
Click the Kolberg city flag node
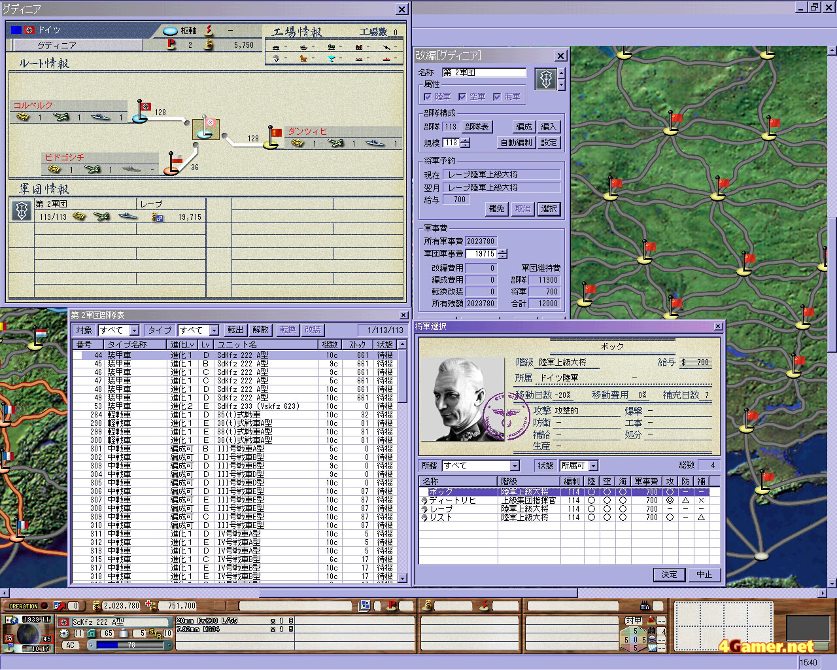pyautogui.click(x=141, y=113)
